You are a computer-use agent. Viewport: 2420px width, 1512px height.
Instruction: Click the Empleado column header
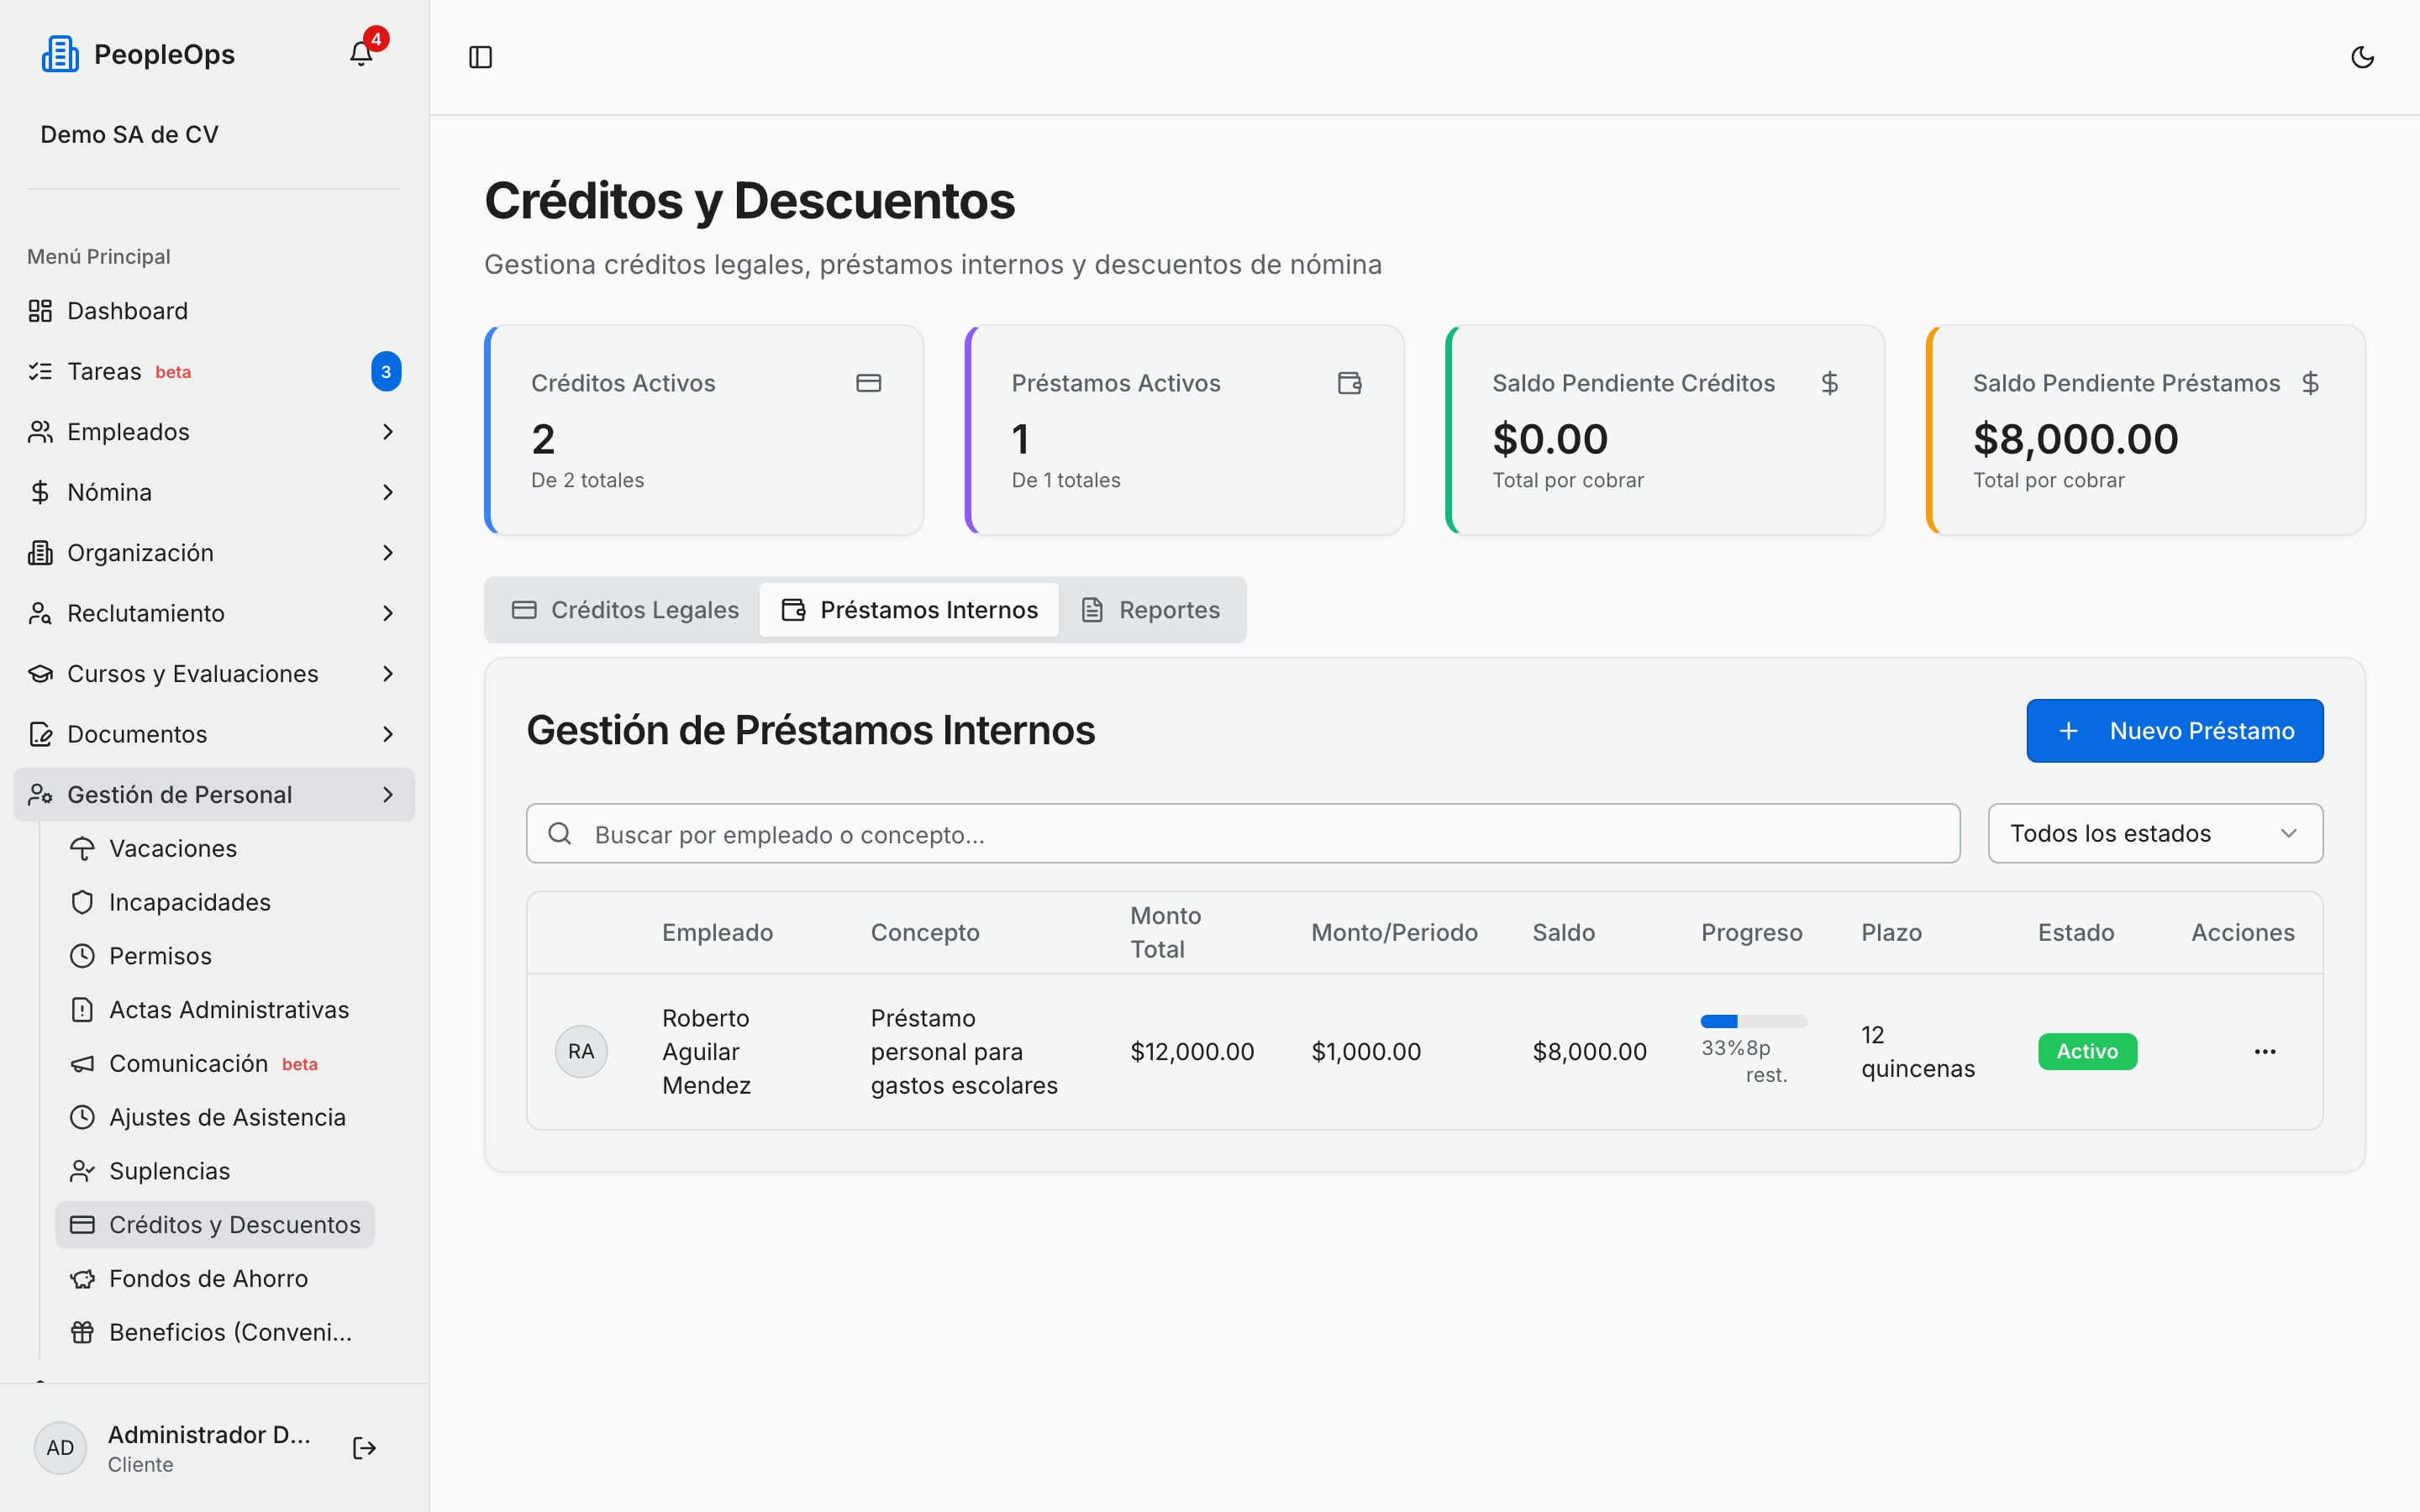click(717, 932)
